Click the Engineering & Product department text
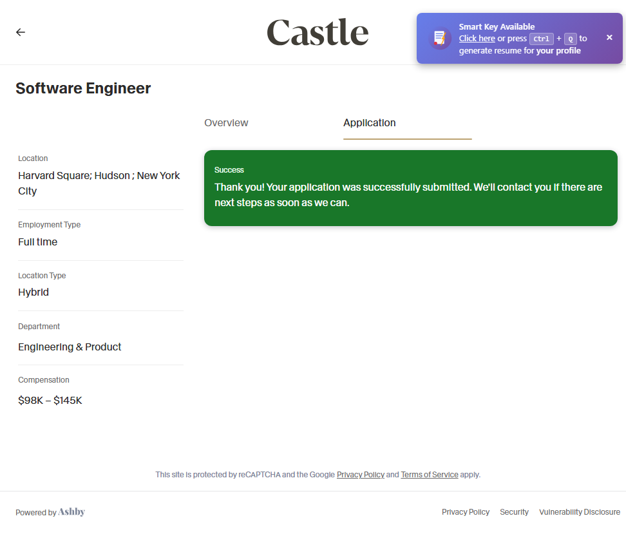This screenshot has height=534, width=626. click(x=70, y=347)
